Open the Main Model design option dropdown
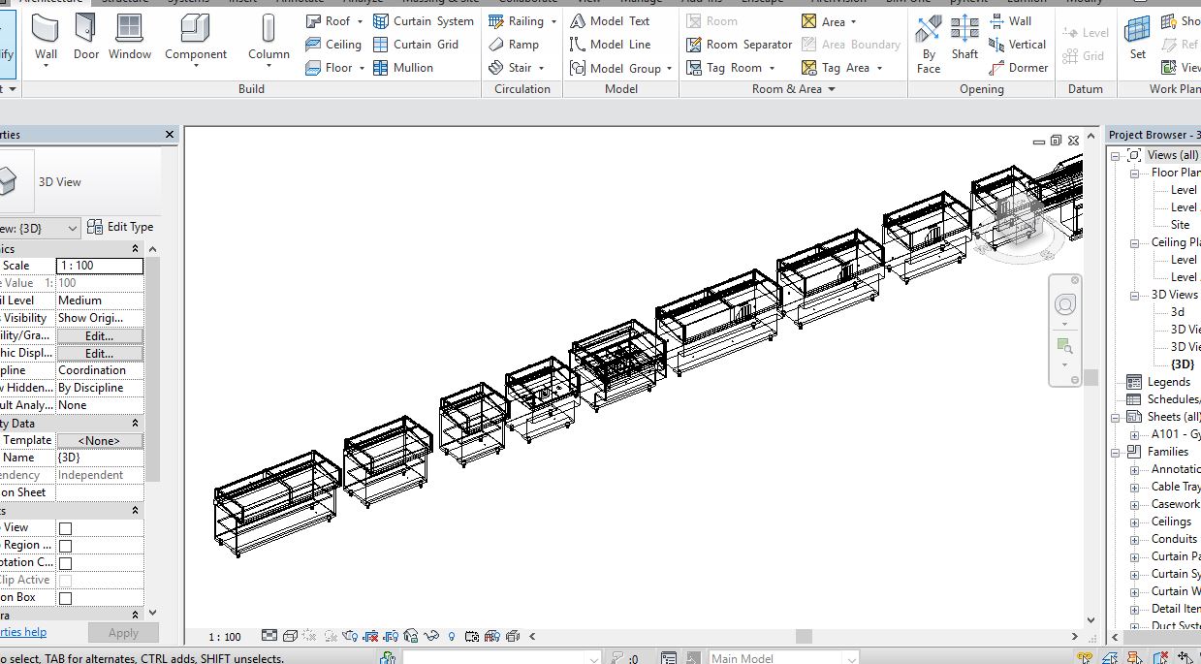Image resolution: width=1201 pixels, height=664 pixels. coord(850,658)
